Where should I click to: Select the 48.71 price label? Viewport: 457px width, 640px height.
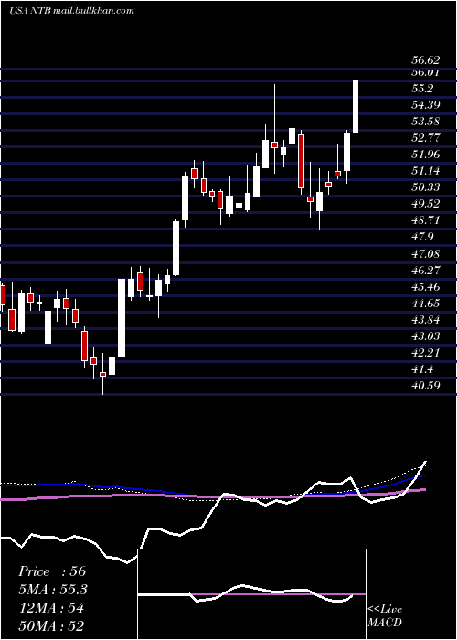425,220
